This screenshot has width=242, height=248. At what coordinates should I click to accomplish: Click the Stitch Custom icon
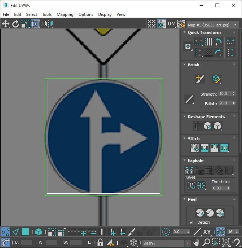(224, 148)
